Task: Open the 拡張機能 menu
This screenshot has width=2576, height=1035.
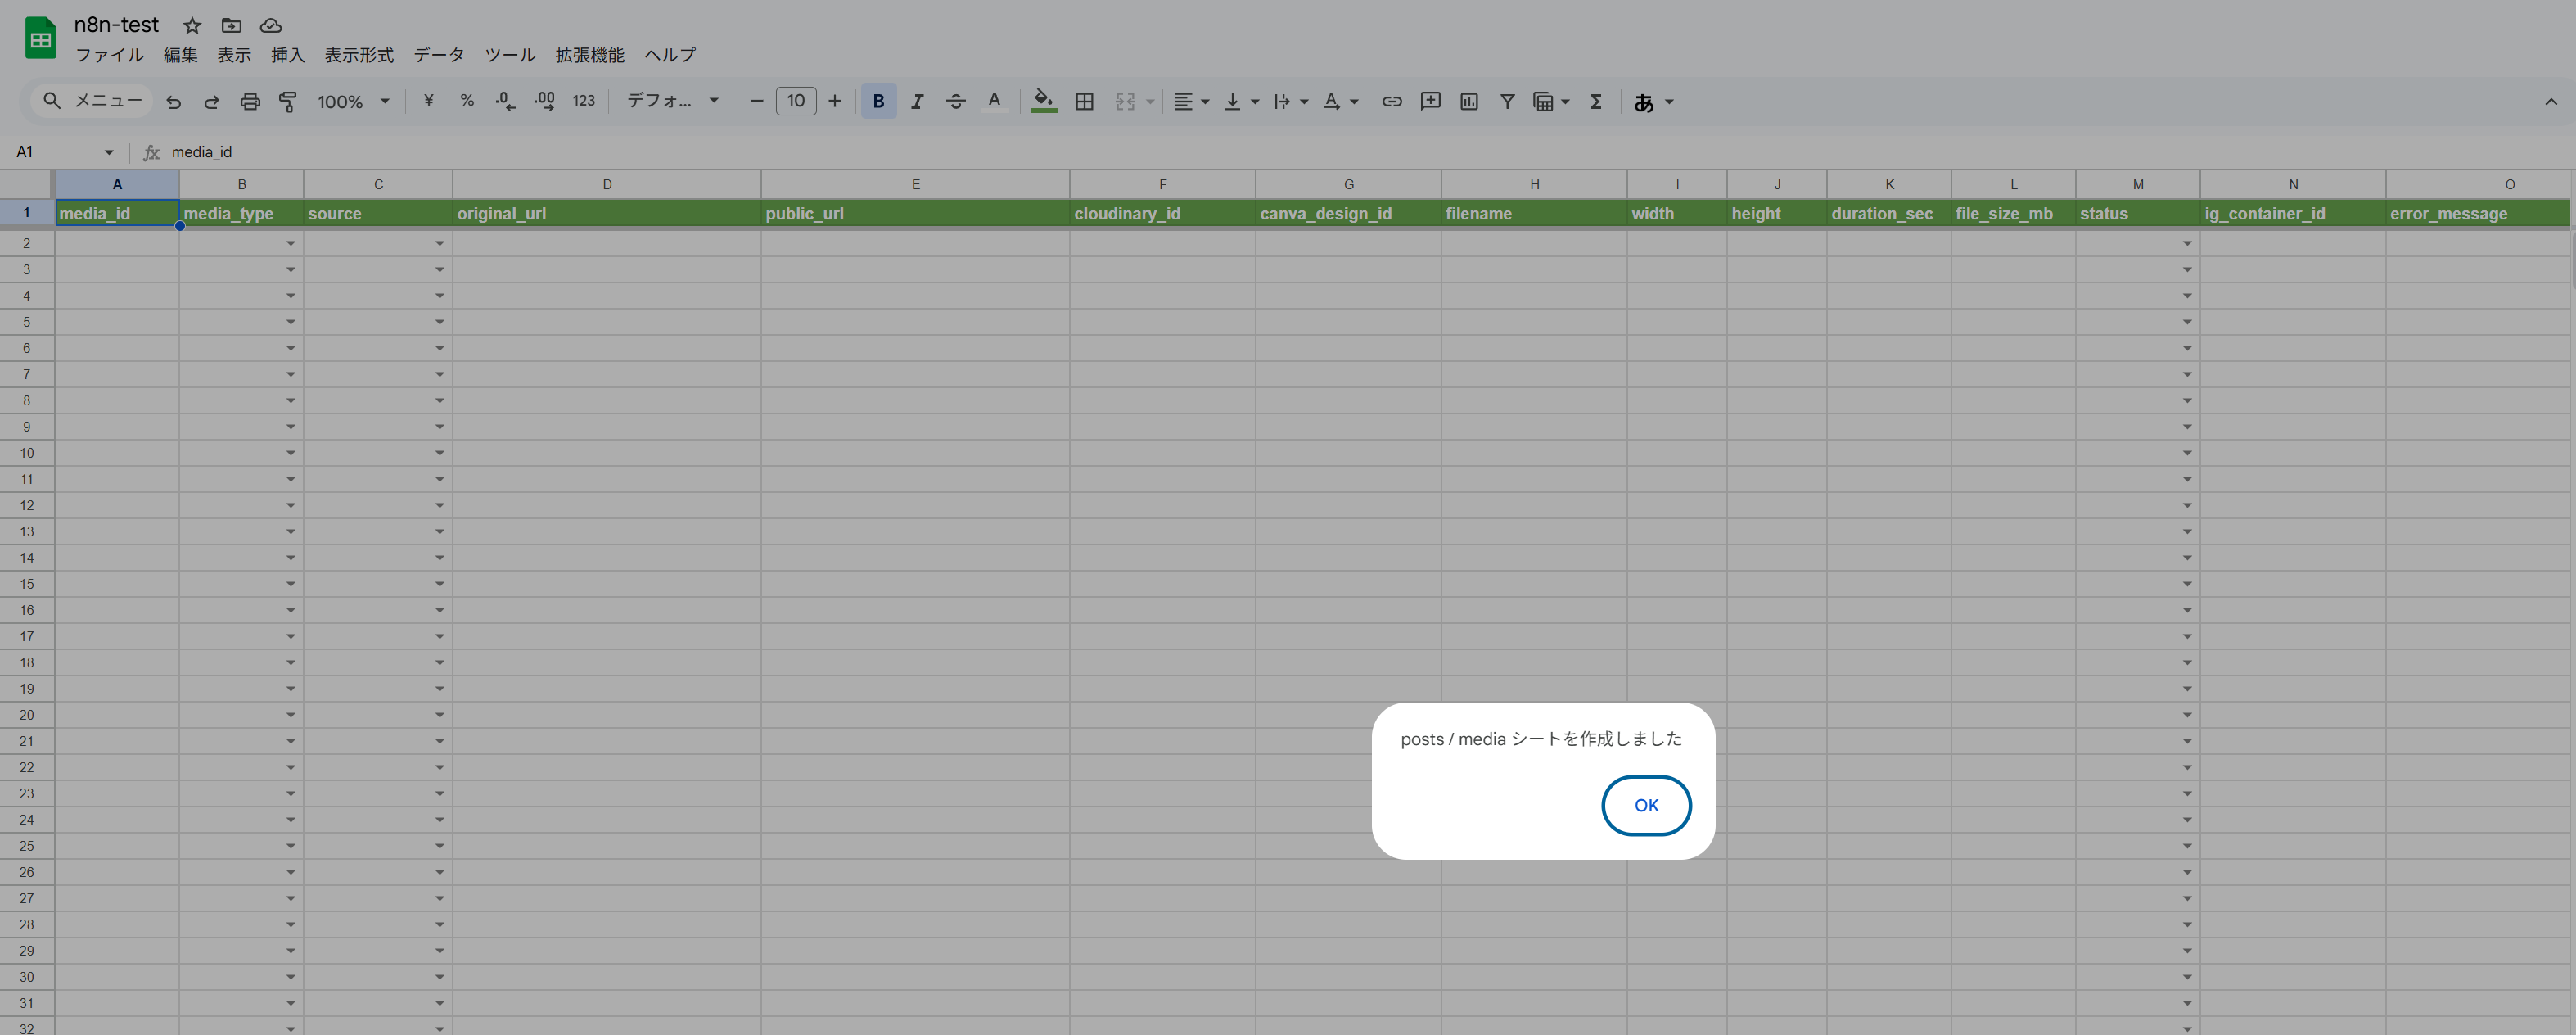Action: click(x=590, y=55)
